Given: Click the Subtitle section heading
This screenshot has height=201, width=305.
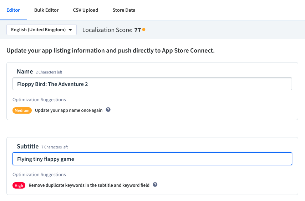Looking at the screenshot, I should pos(27,146).
